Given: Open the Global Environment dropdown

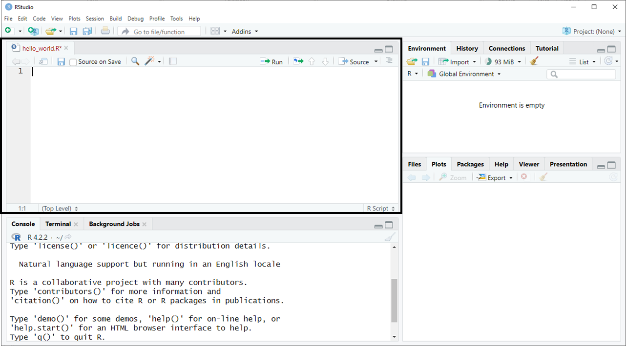Looking at the screenshot, I should pos(464,74).
